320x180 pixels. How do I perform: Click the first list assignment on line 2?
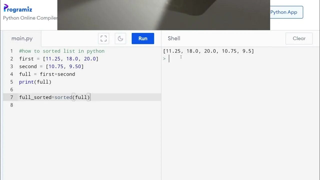59,59
